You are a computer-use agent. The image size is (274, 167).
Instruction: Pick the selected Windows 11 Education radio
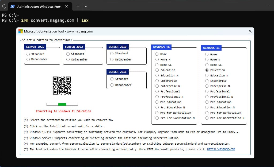point(207,70)
